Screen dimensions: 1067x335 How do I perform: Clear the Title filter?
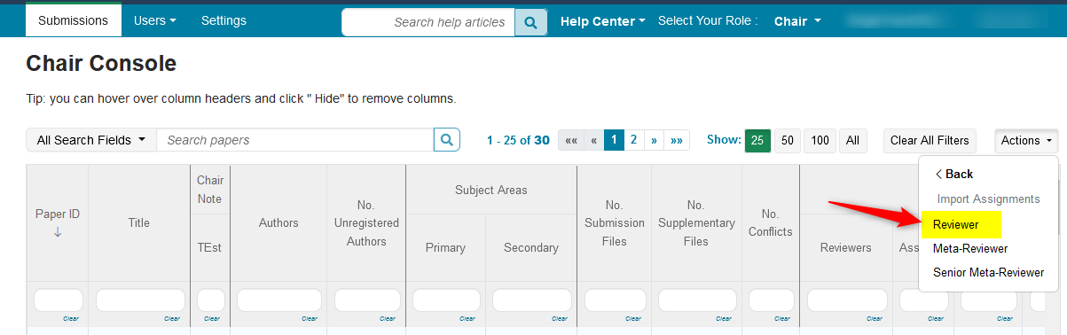172,319
